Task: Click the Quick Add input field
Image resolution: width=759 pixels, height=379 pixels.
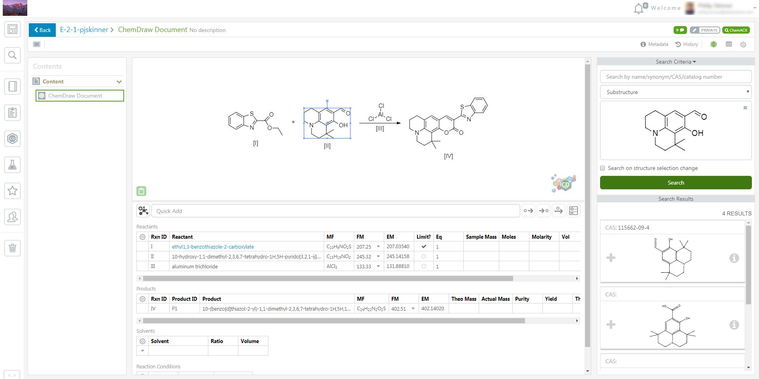Action: (335, 211)
